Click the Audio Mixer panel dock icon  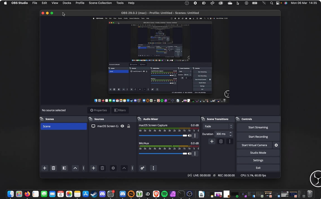pos(139,119)
